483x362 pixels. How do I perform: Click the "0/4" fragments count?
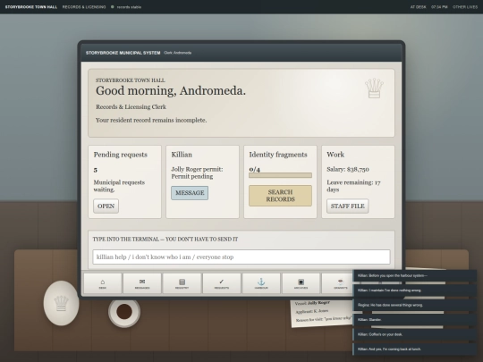point(254,169)
